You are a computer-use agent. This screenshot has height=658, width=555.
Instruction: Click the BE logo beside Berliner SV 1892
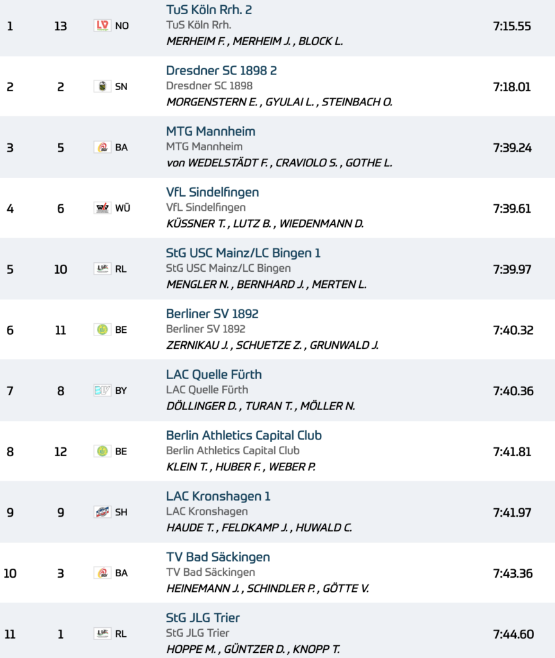point(102,330)
